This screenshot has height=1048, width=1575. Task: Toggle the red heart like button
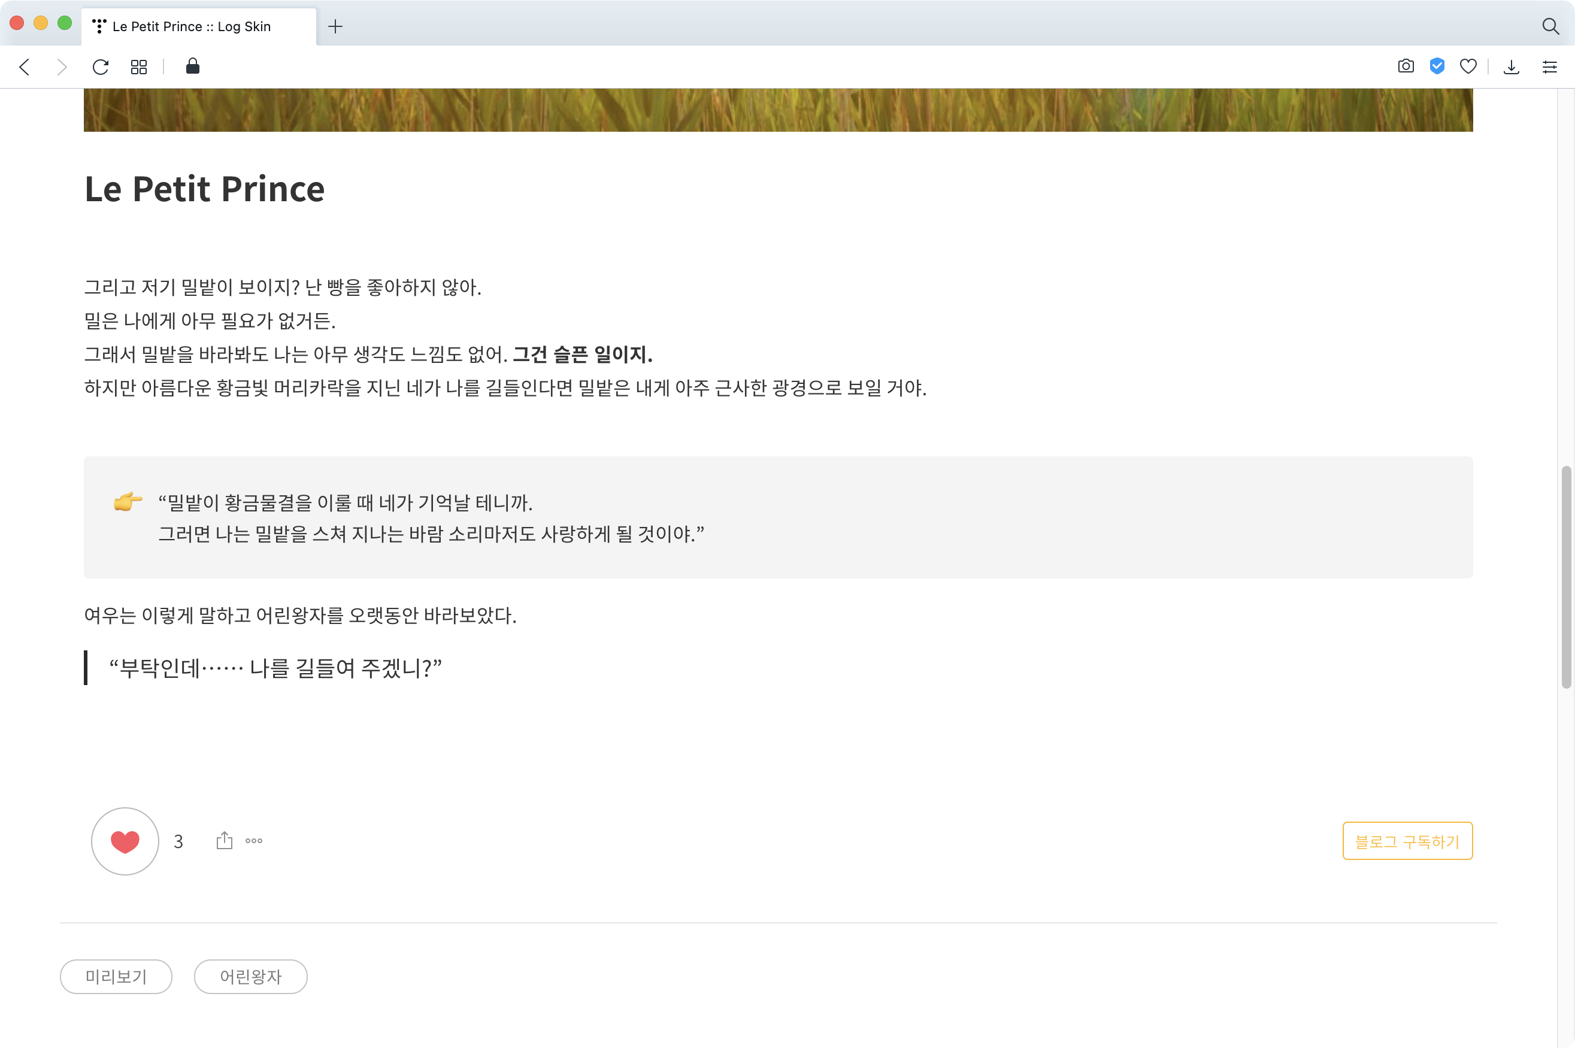(x=125, y=841)
